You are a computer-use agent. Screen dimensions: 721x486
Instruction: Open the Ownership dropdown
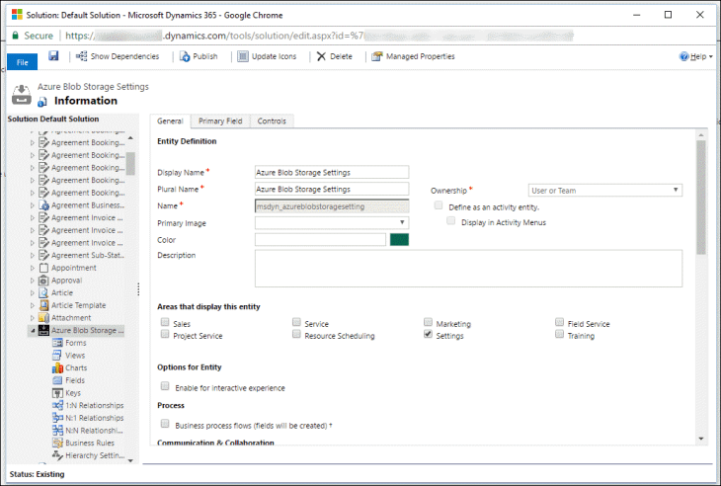(x=605, y=191)
